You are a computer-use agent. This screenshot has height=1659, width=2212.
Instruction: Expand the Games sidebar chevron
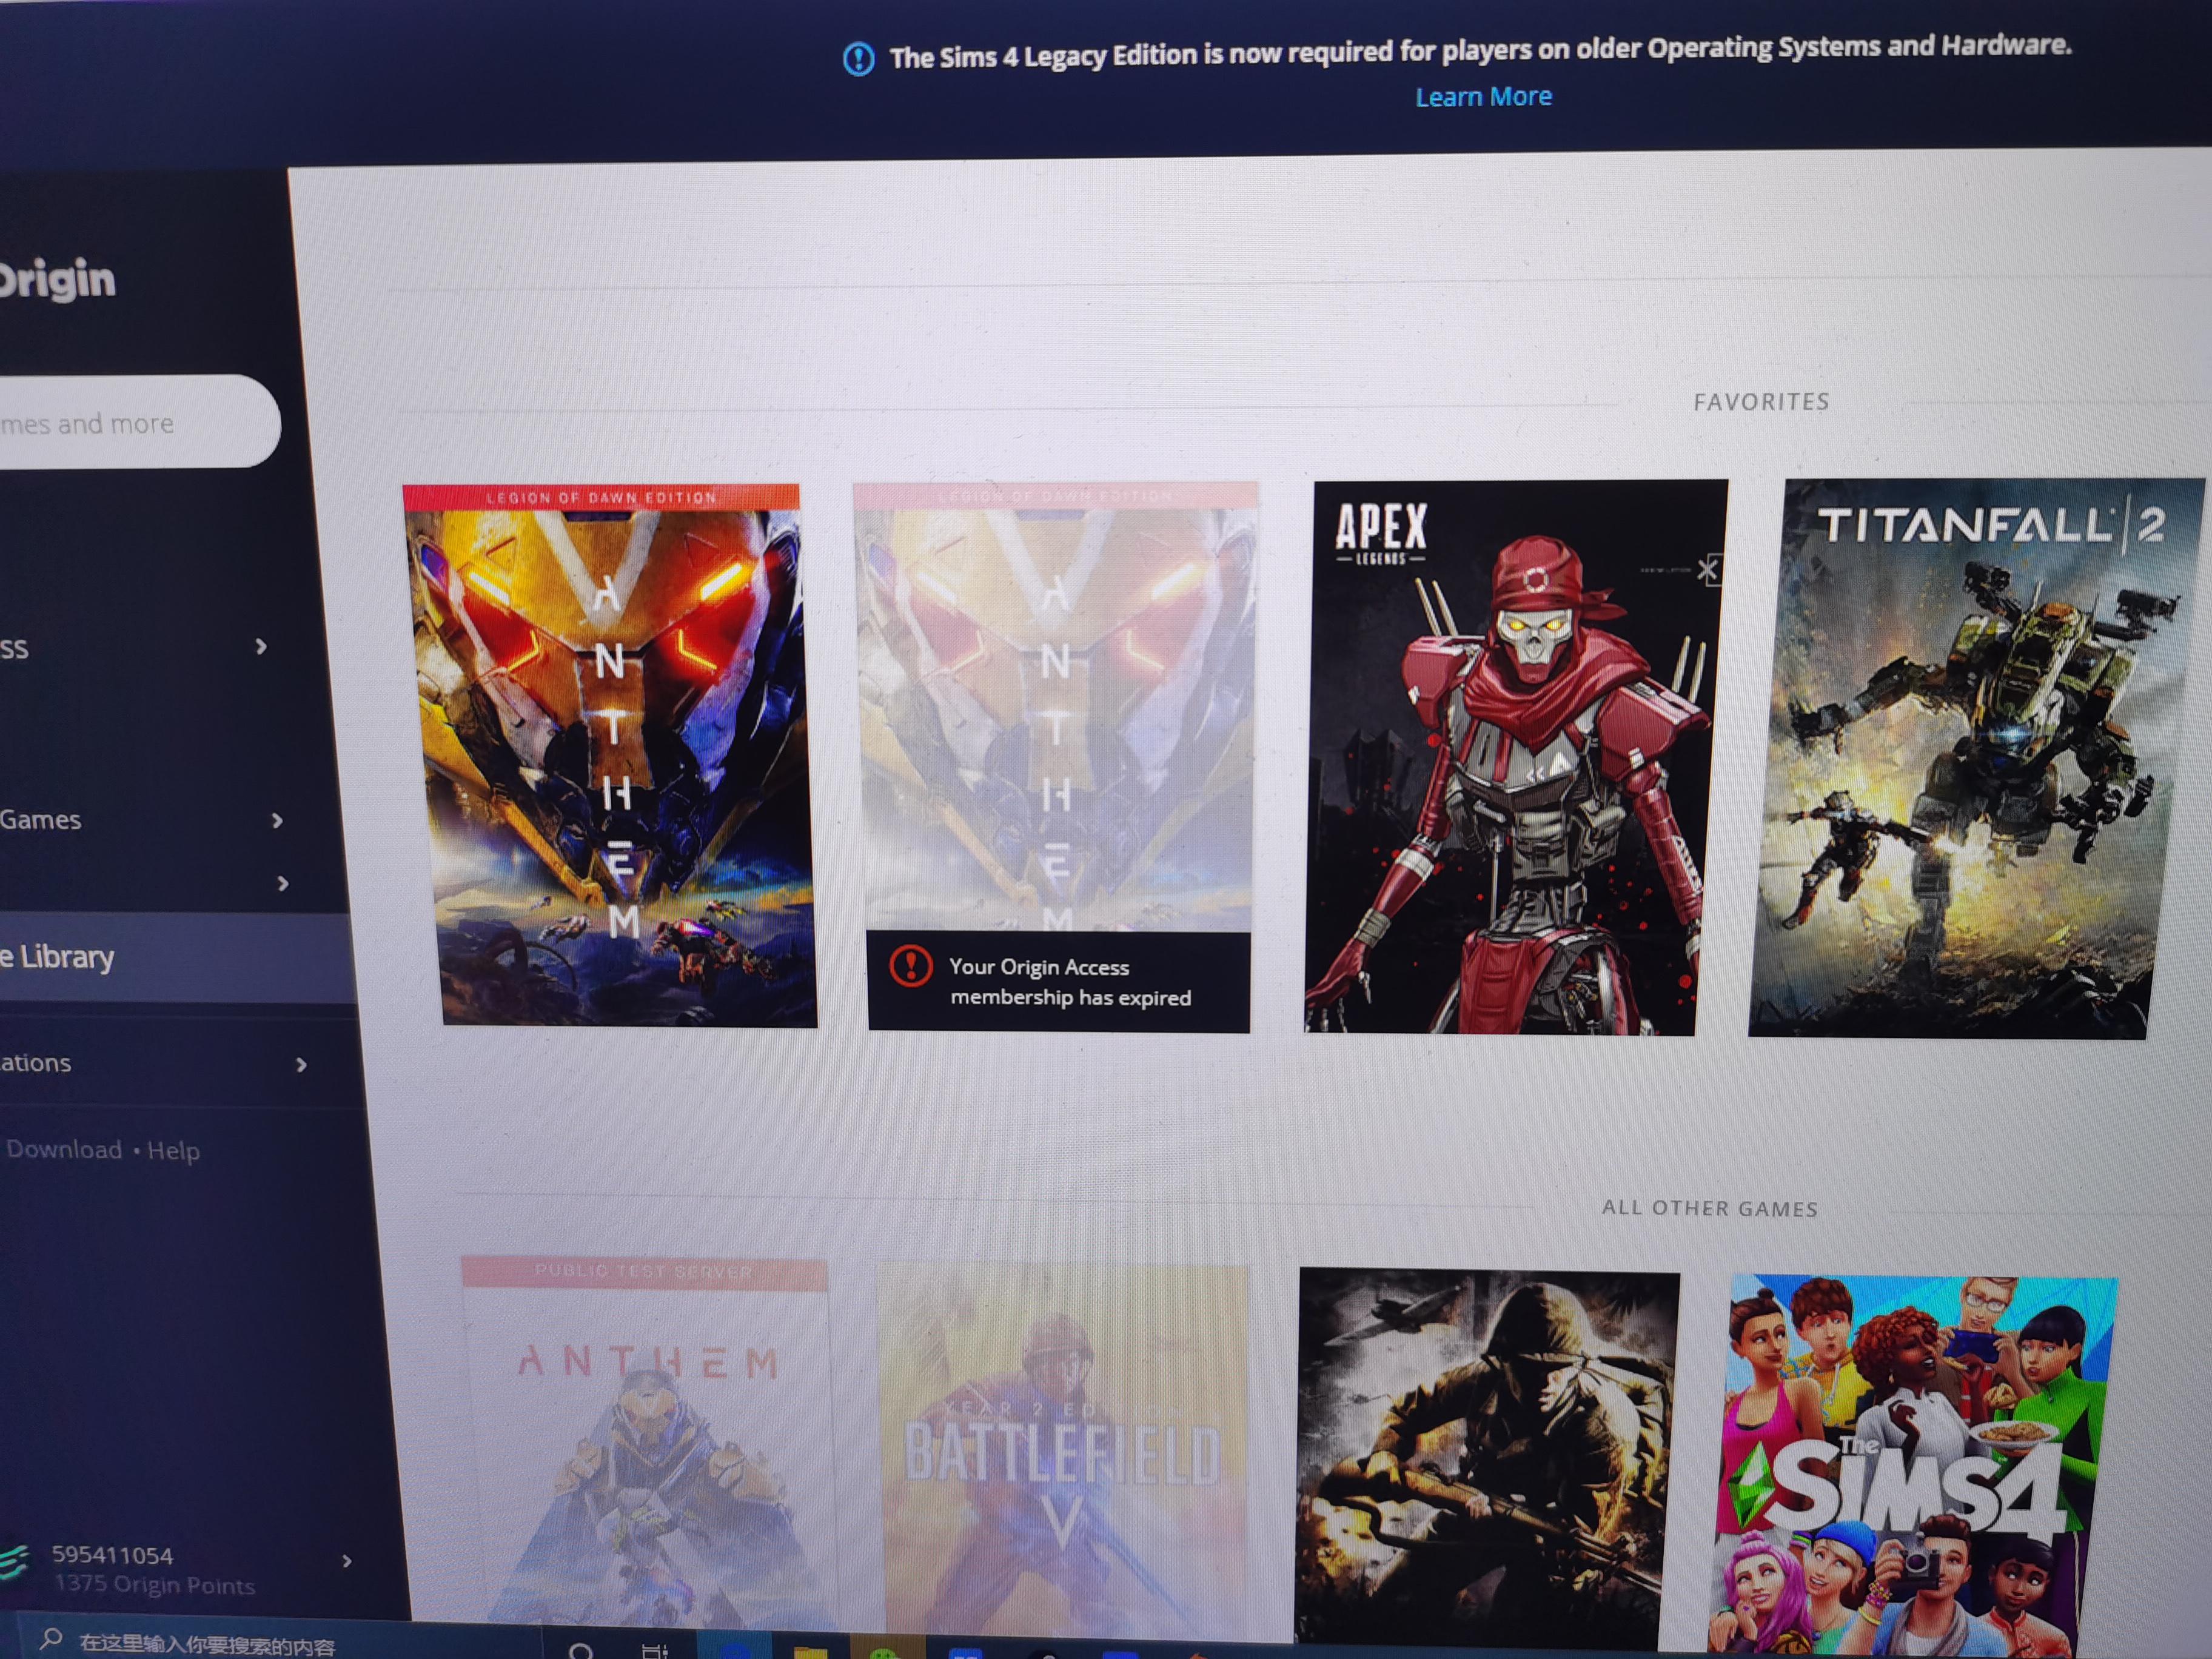(277, 821)
